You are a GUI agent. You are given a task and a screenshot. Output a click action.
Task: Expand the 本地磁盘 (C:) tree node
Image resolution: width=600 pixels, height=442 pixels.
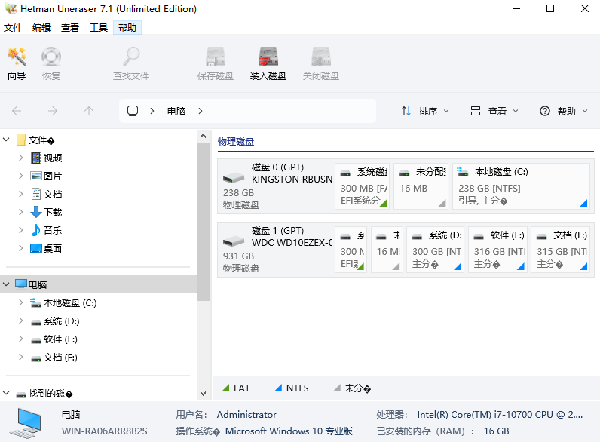[21, 302]
